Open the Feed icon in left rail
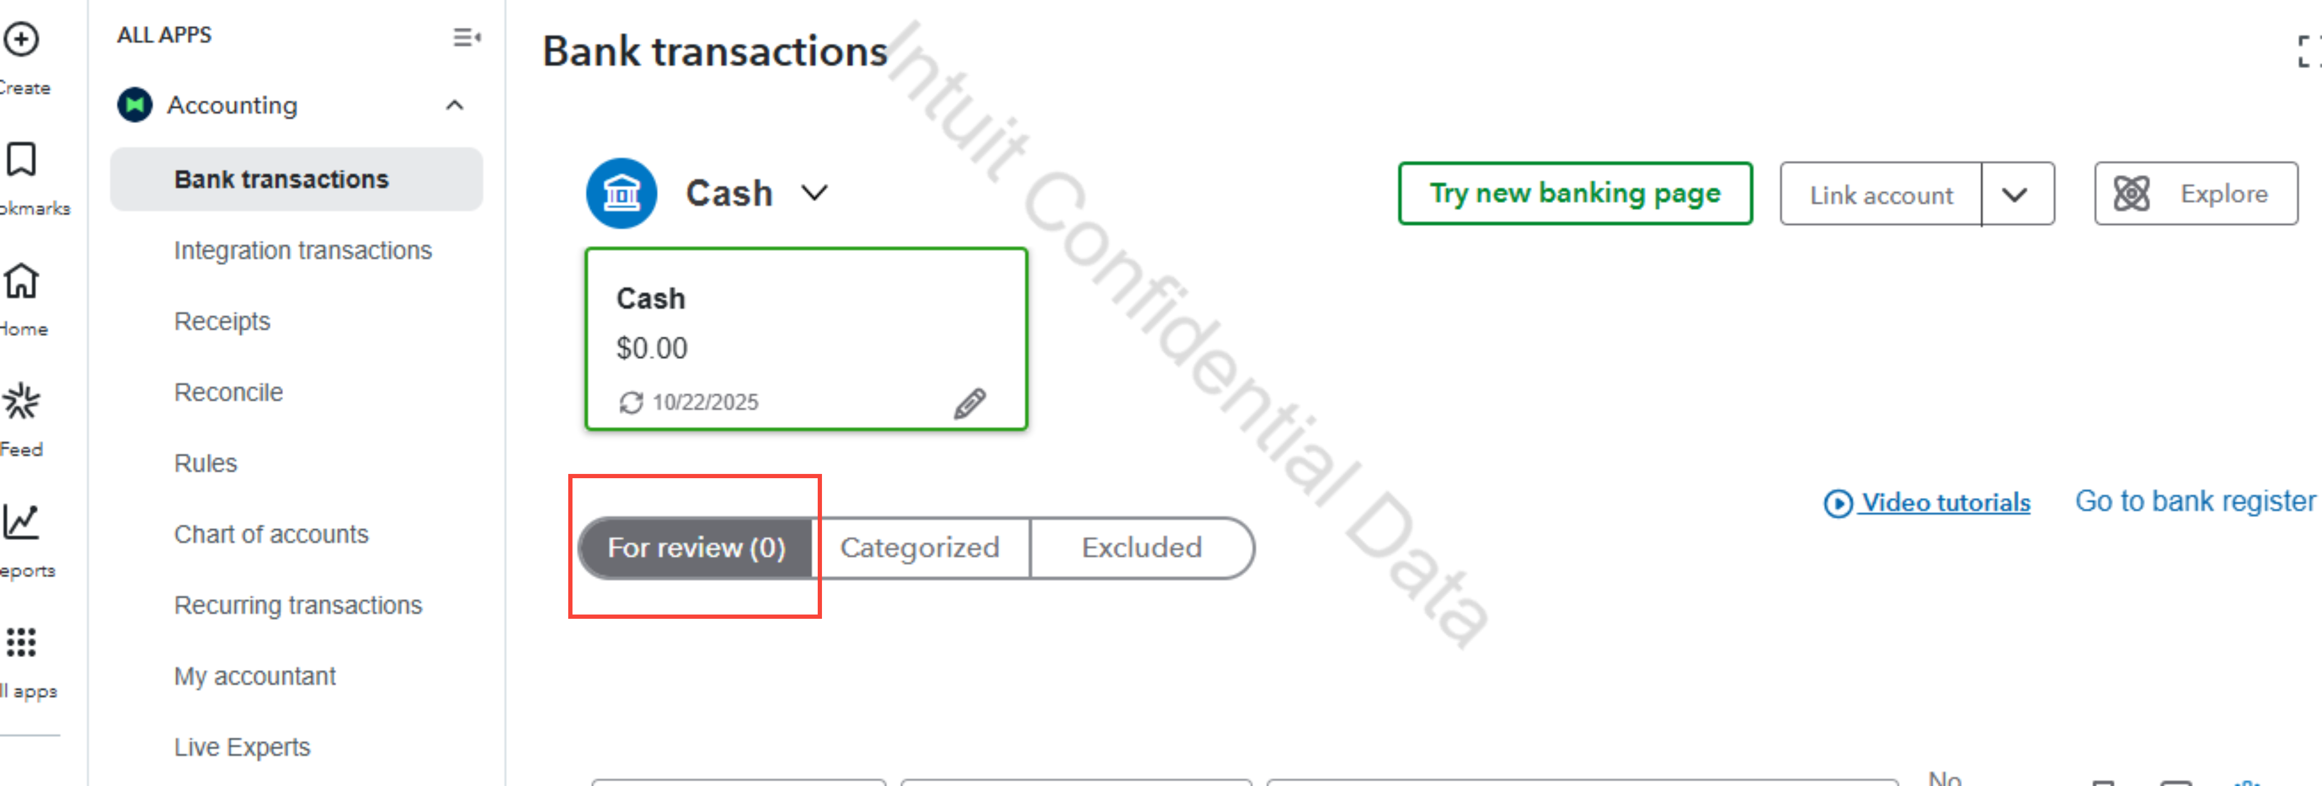This screenshot has height=786, width=2322. point(21,402)
